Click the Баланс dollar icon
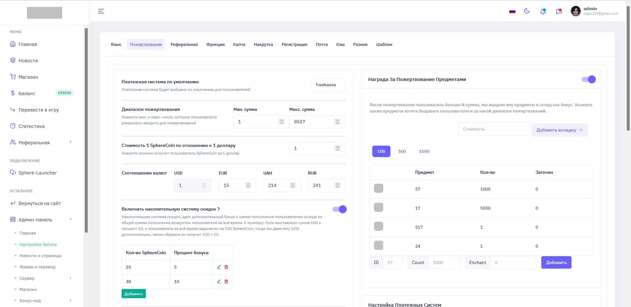 [13, 93]
